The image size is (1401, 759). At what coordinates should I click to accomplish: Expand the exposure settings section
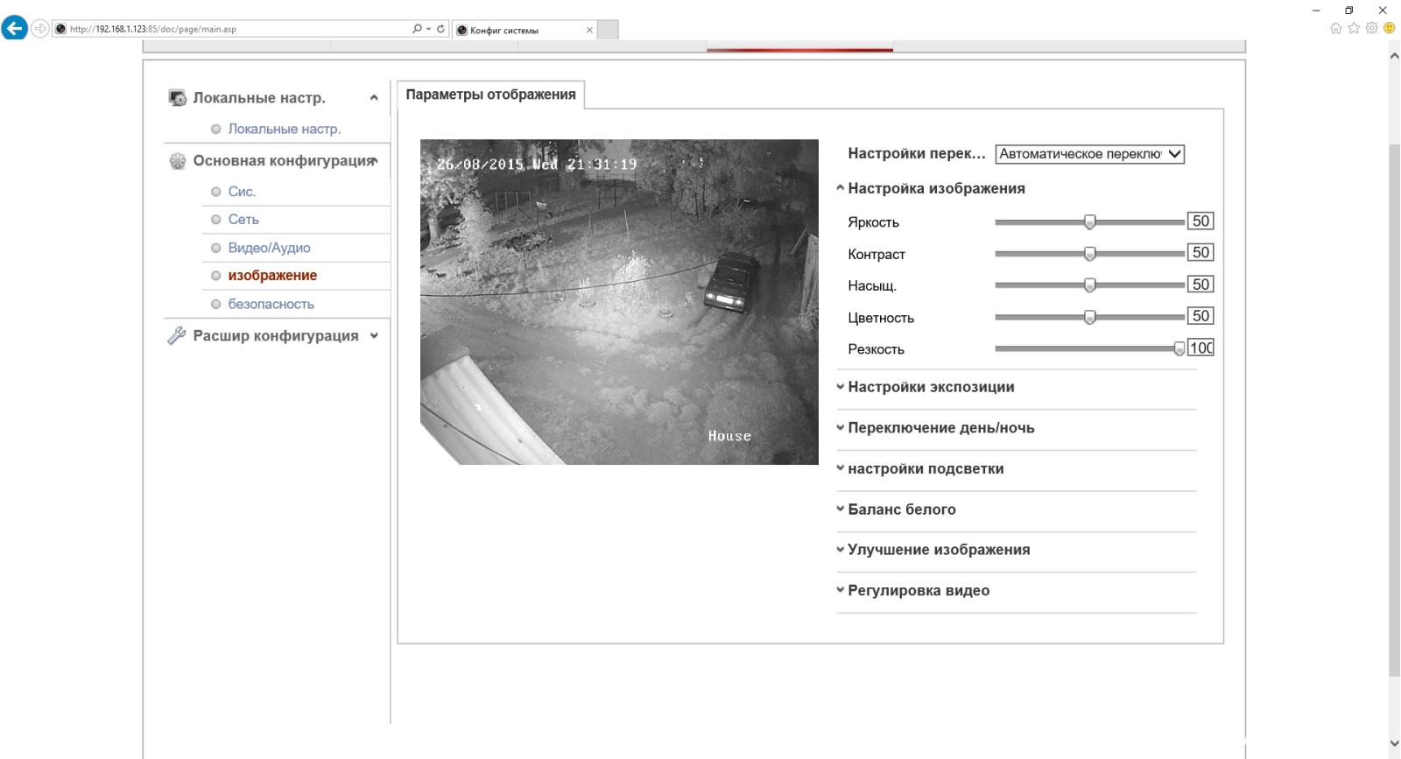[930, 387]
